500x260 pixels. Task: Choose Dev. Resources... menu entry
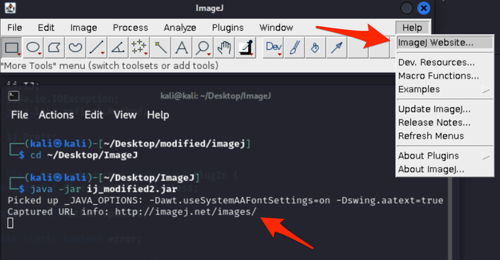point(445,62)
